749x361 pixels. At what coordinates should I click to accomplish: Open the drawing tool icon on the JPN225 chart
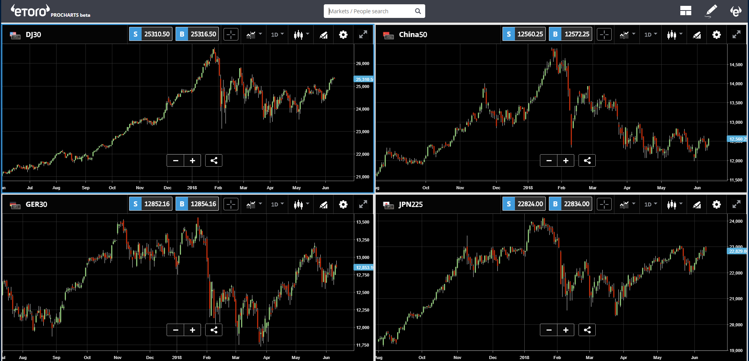point(697,204)
